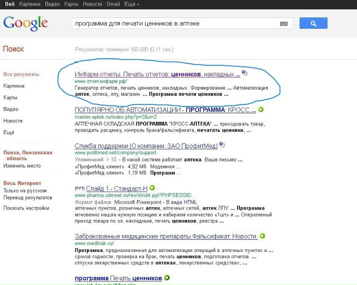Viewport: 357px width, 285px height.
Task: Click inside the search query text field
Action: [x=175, y=23]
